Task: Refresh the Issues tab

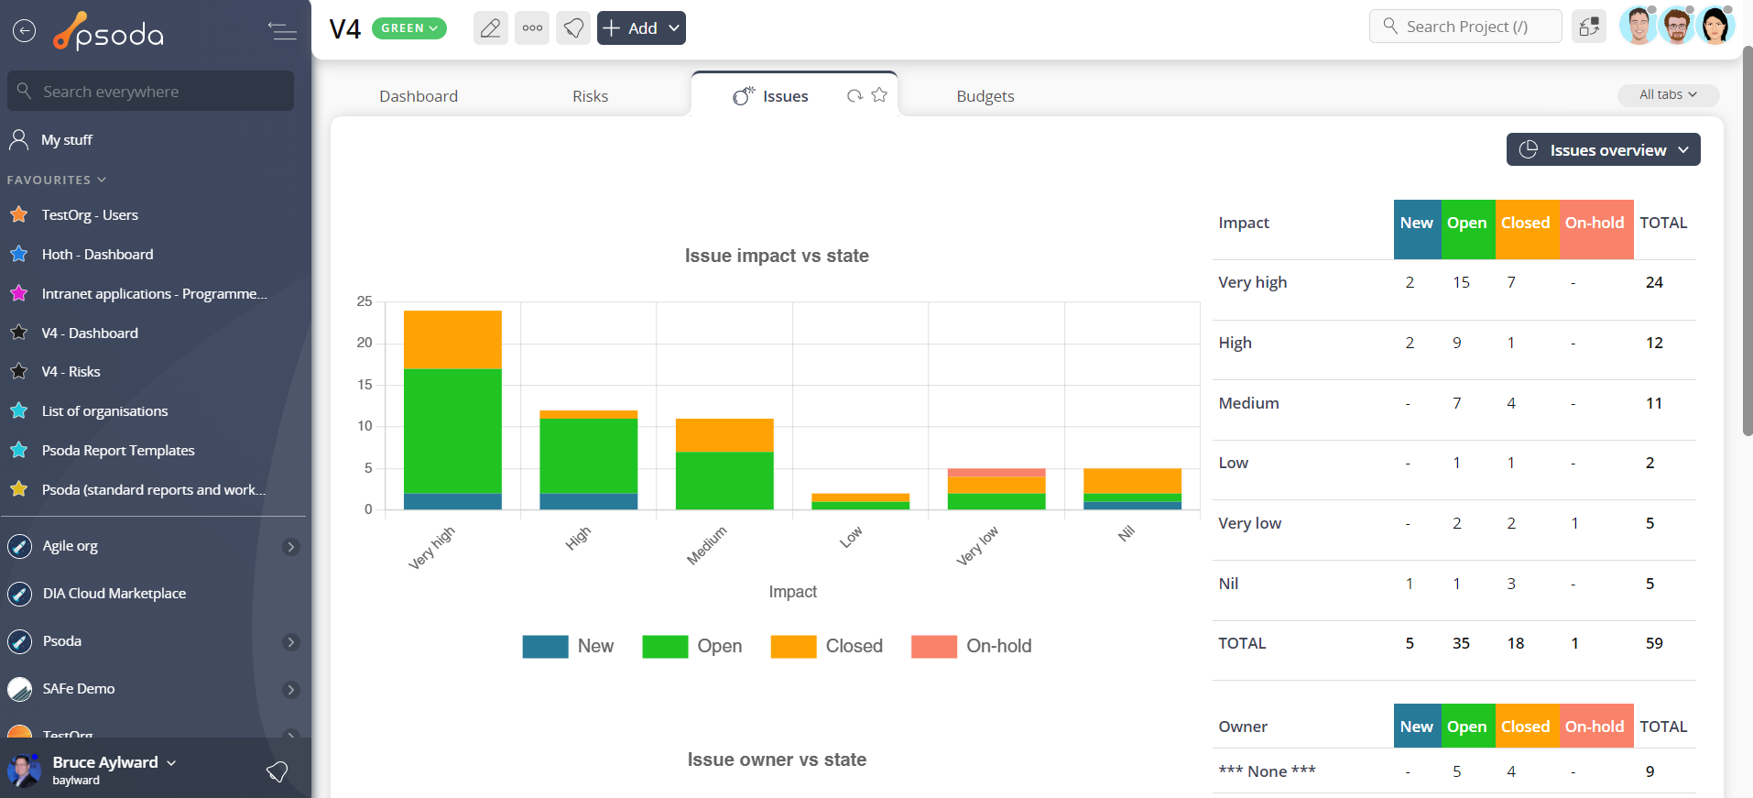Action: [855, 95]
